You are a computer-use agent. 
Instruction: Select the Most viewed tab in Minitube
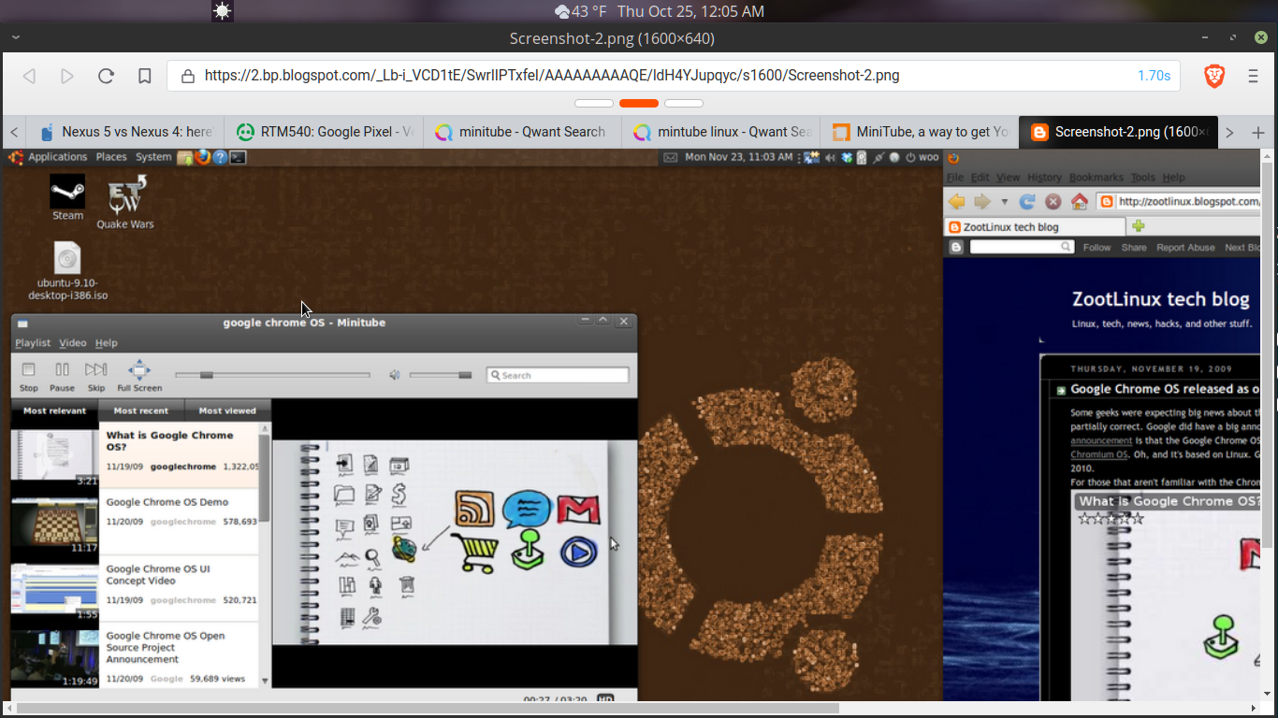click(x=227, y=410)
